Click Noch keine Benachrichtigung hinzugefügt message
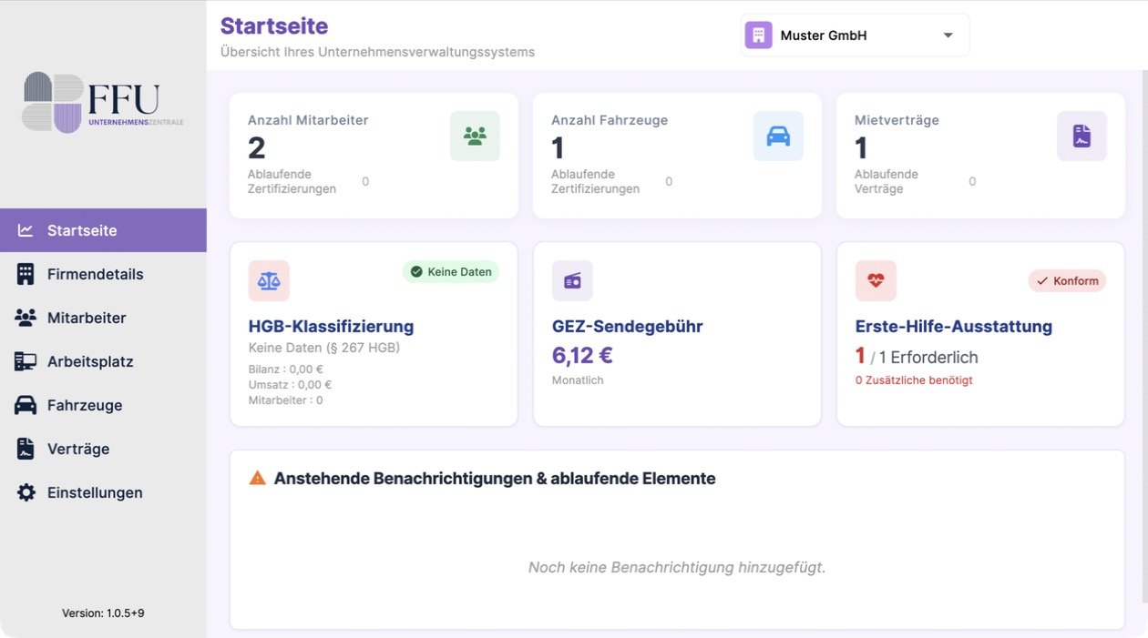 coord(677,567)
